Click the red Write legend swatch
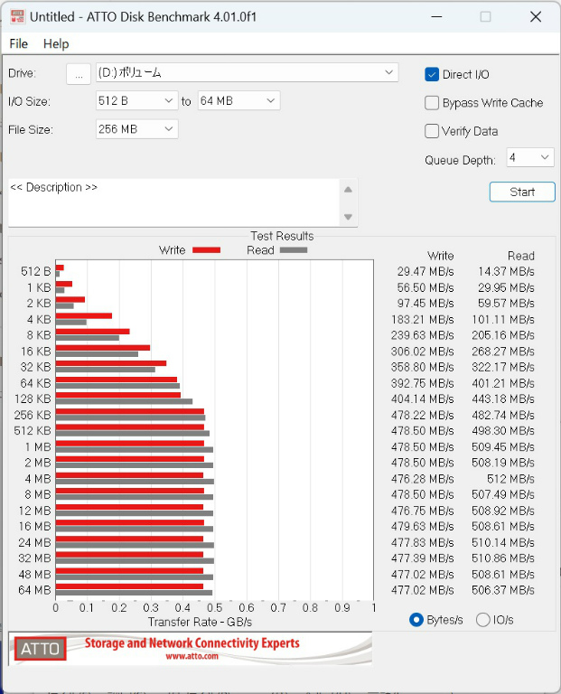 tap(207, 250)
